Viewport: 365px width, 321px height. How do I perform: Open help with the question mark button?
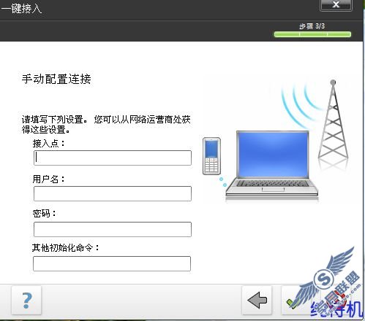[26, 300]
